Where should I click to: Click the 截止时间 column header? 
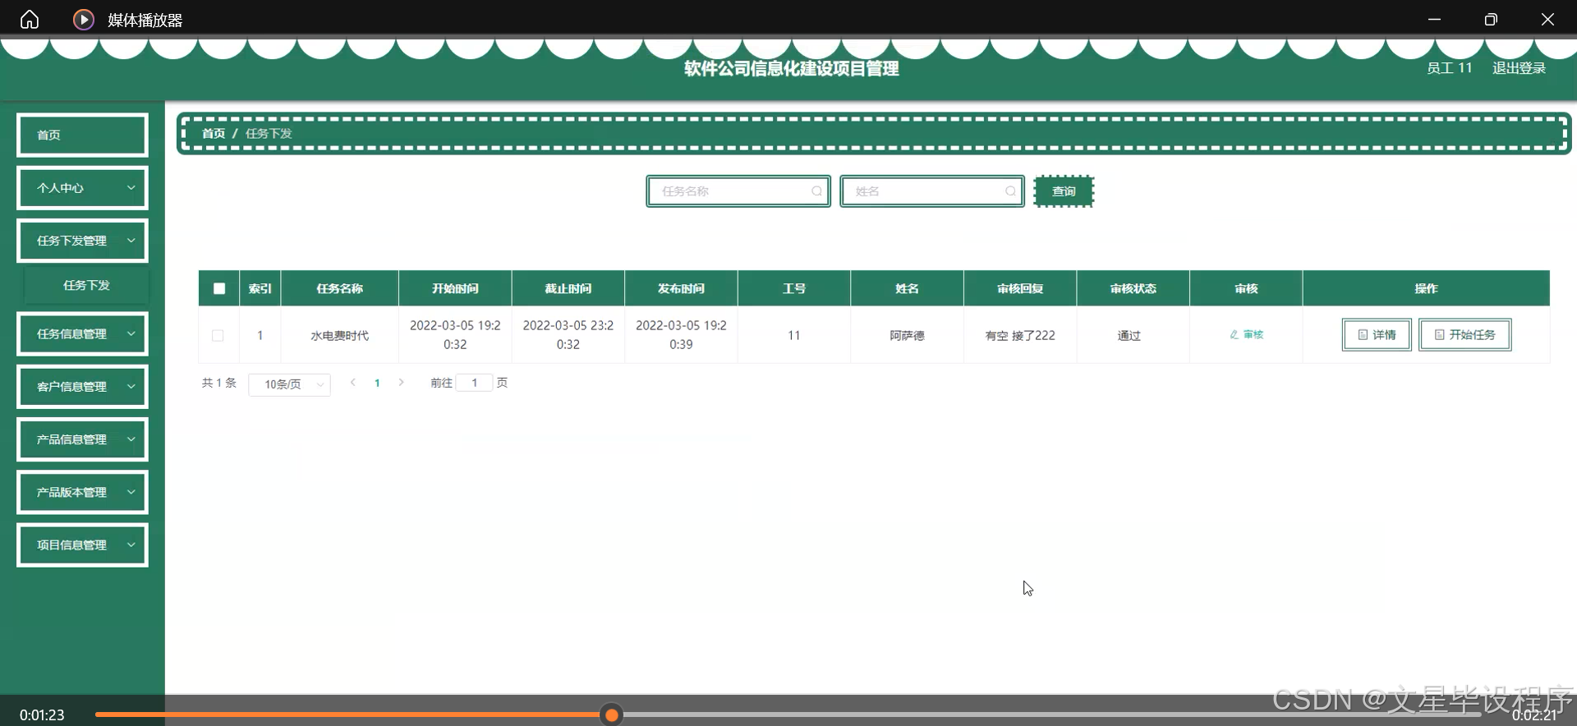coord(568,288)
